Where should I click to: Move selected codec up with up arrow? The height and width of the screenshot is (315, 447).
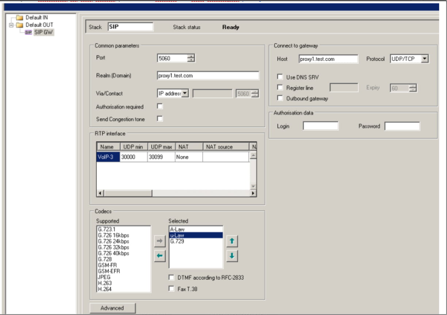point(232,241)
